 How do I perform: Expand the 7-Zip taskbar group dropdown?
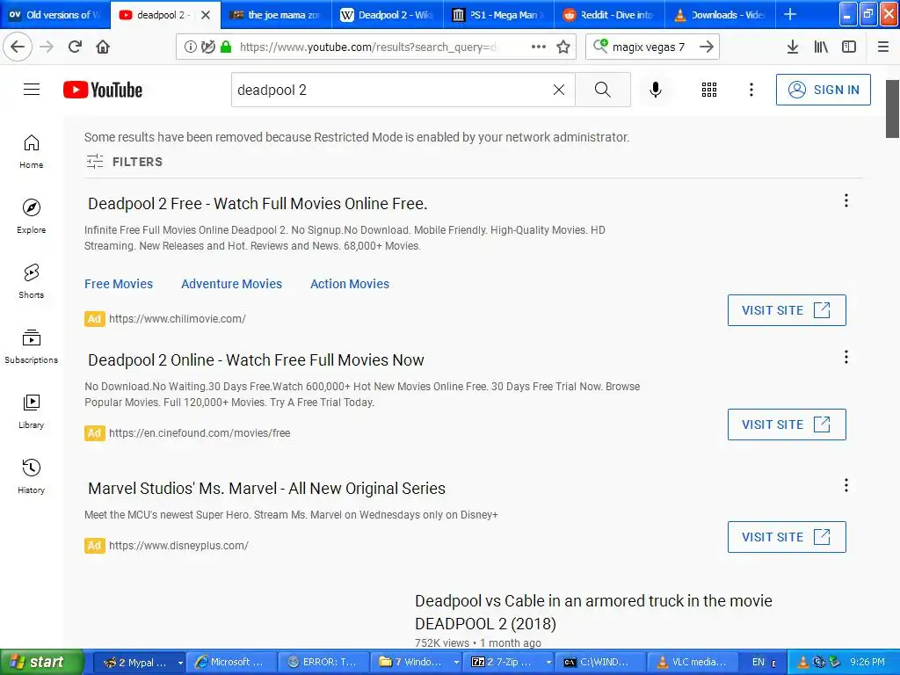point(548,663)
